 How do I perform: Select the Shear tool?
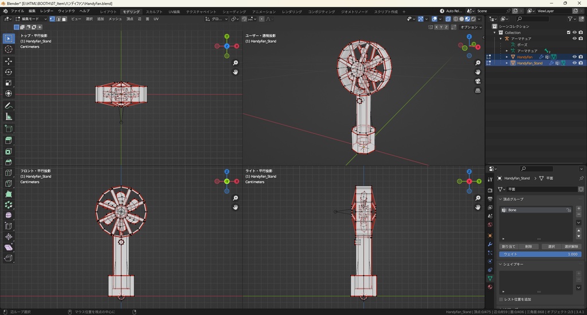8,247
